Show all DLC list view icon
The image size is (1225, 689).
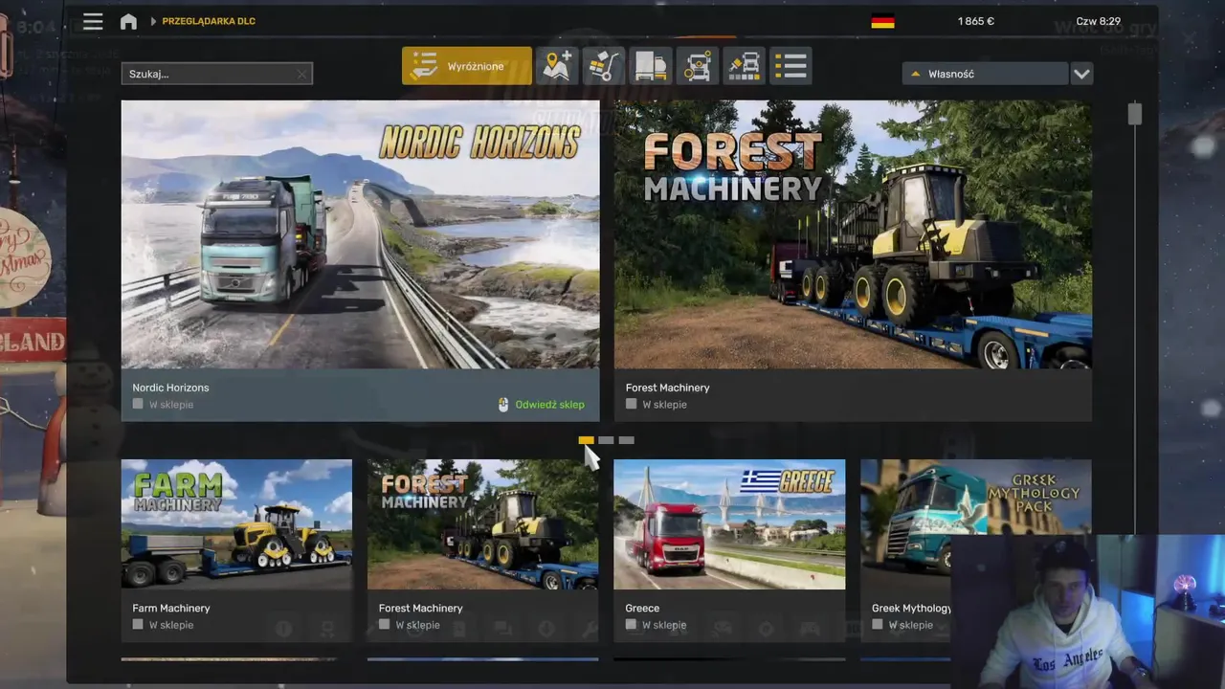(x=791, y=66)
